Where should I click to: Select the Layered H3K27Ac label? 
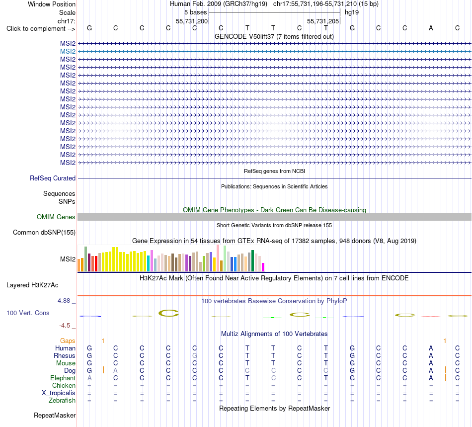[32, 285]
